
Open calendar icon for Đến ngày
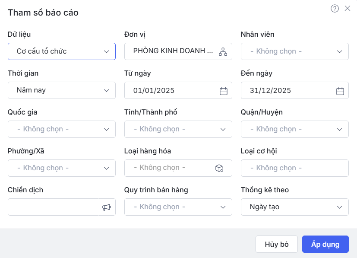click(x=340, y=91)
